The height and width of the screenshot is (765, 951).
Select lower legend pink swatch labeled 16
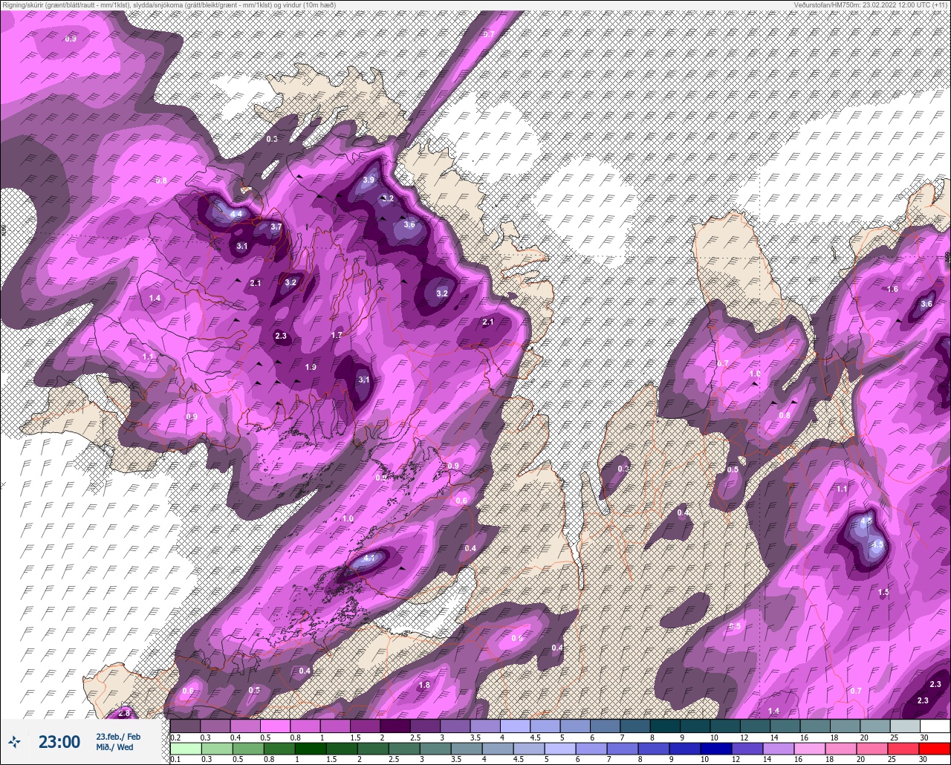pyautogui.click(x=810, y=749)
